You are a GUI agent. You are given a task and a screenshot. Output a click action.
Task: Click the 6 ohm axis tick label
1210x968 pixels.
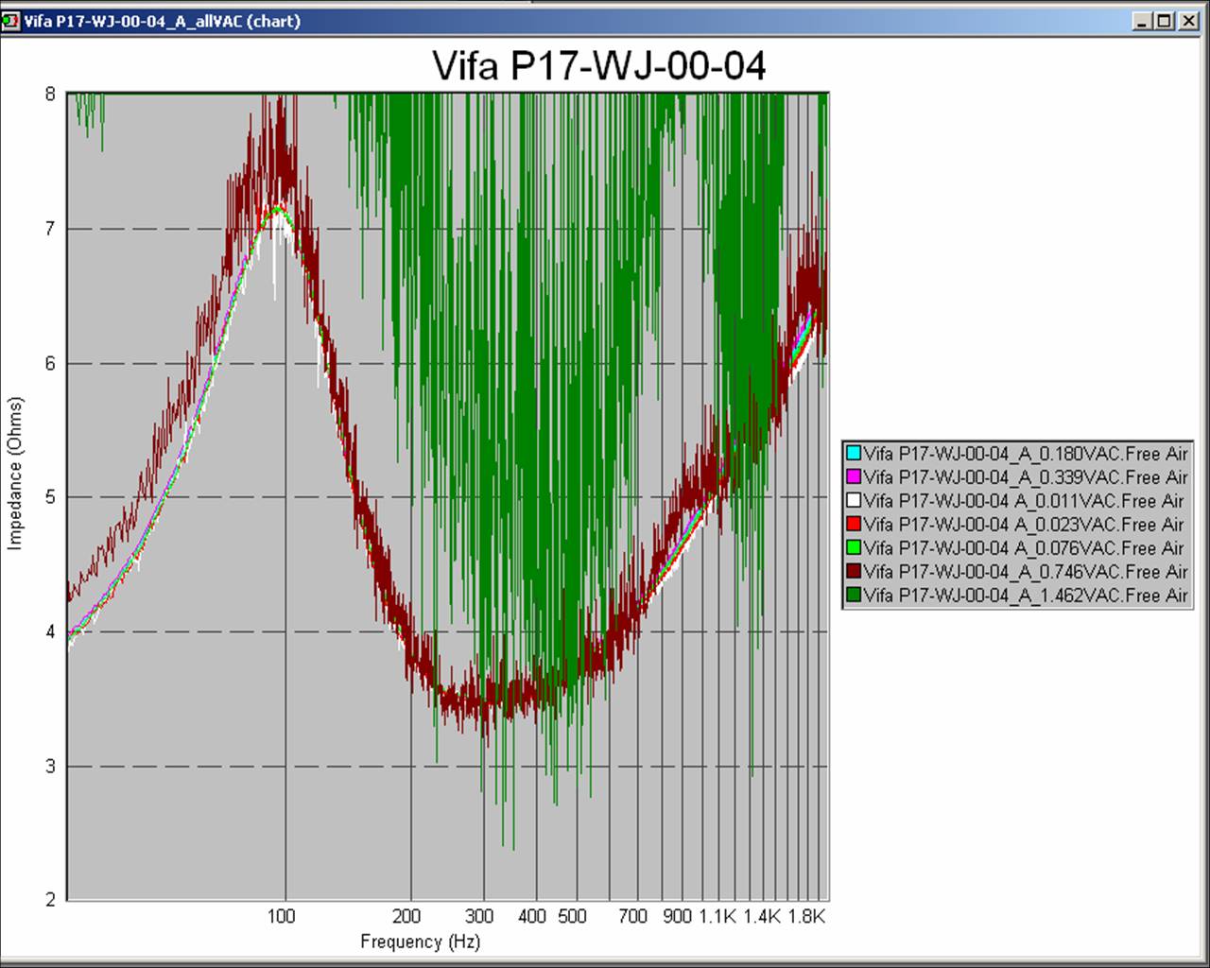click(x=50, y=363)
